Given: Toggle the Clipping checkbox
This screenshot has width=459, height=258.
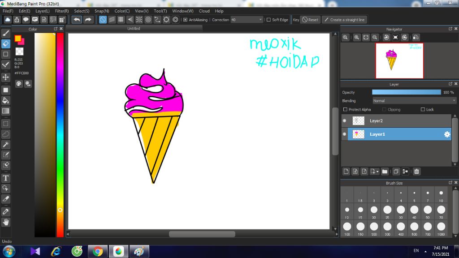Looking at the screenshot, I should click(x=384, y=109).
